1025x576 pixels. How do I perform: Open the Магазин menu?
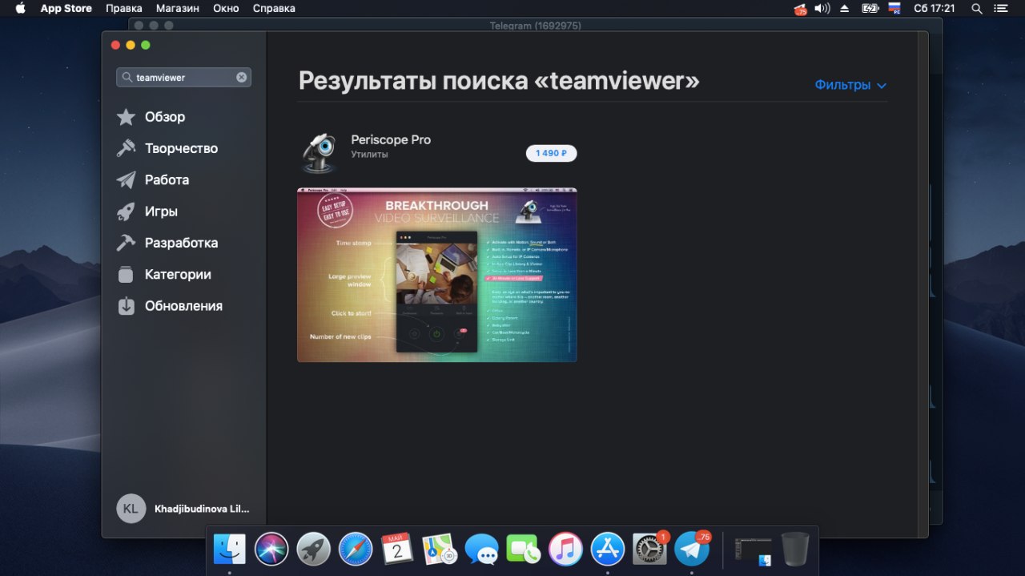[178, 8]
